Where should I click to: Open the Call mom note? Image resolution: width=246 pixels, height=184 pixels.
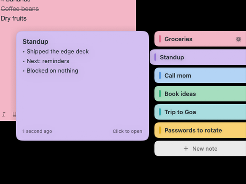[200, 76]
